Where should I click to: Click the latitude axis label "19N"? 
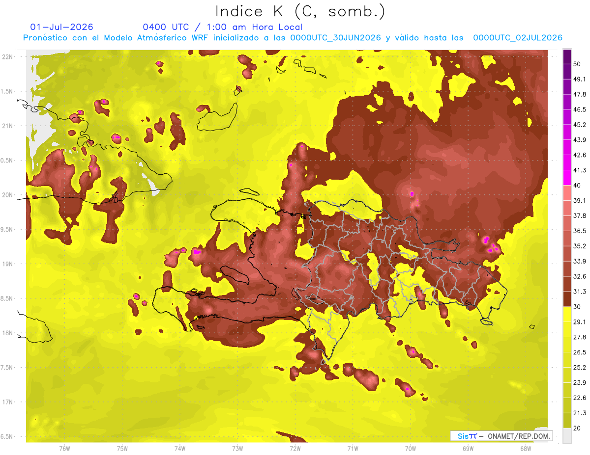click(x=8, y=264)
